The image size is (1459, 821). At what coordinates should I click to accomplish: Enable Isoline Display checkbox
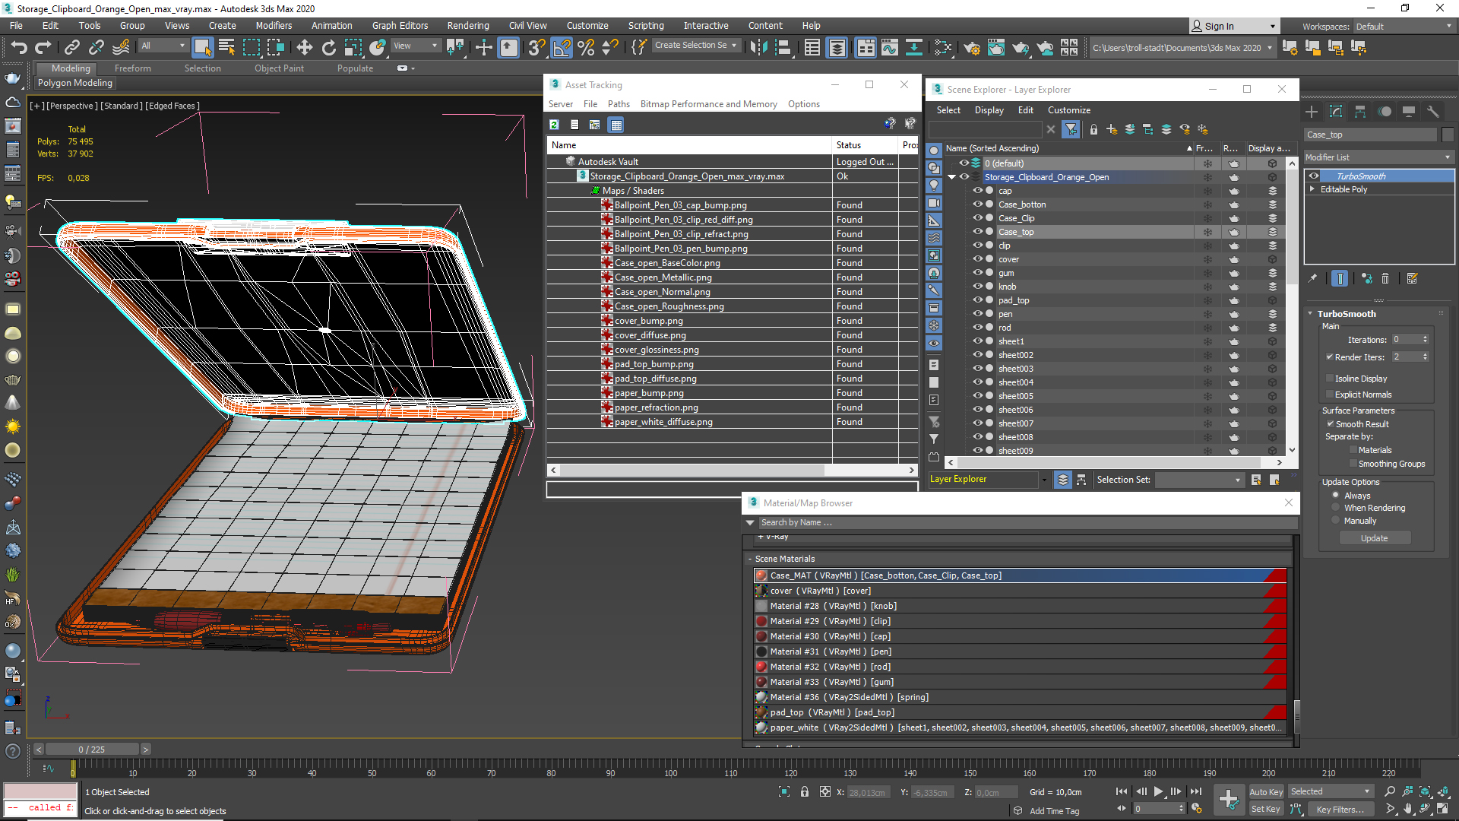(x=1330, y=378)
